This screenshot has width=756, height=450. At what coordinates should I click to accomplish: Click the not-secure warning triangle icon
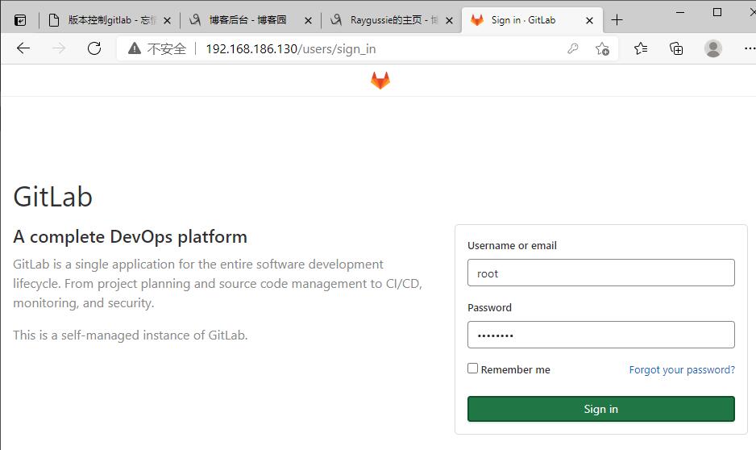click(135, 48)
